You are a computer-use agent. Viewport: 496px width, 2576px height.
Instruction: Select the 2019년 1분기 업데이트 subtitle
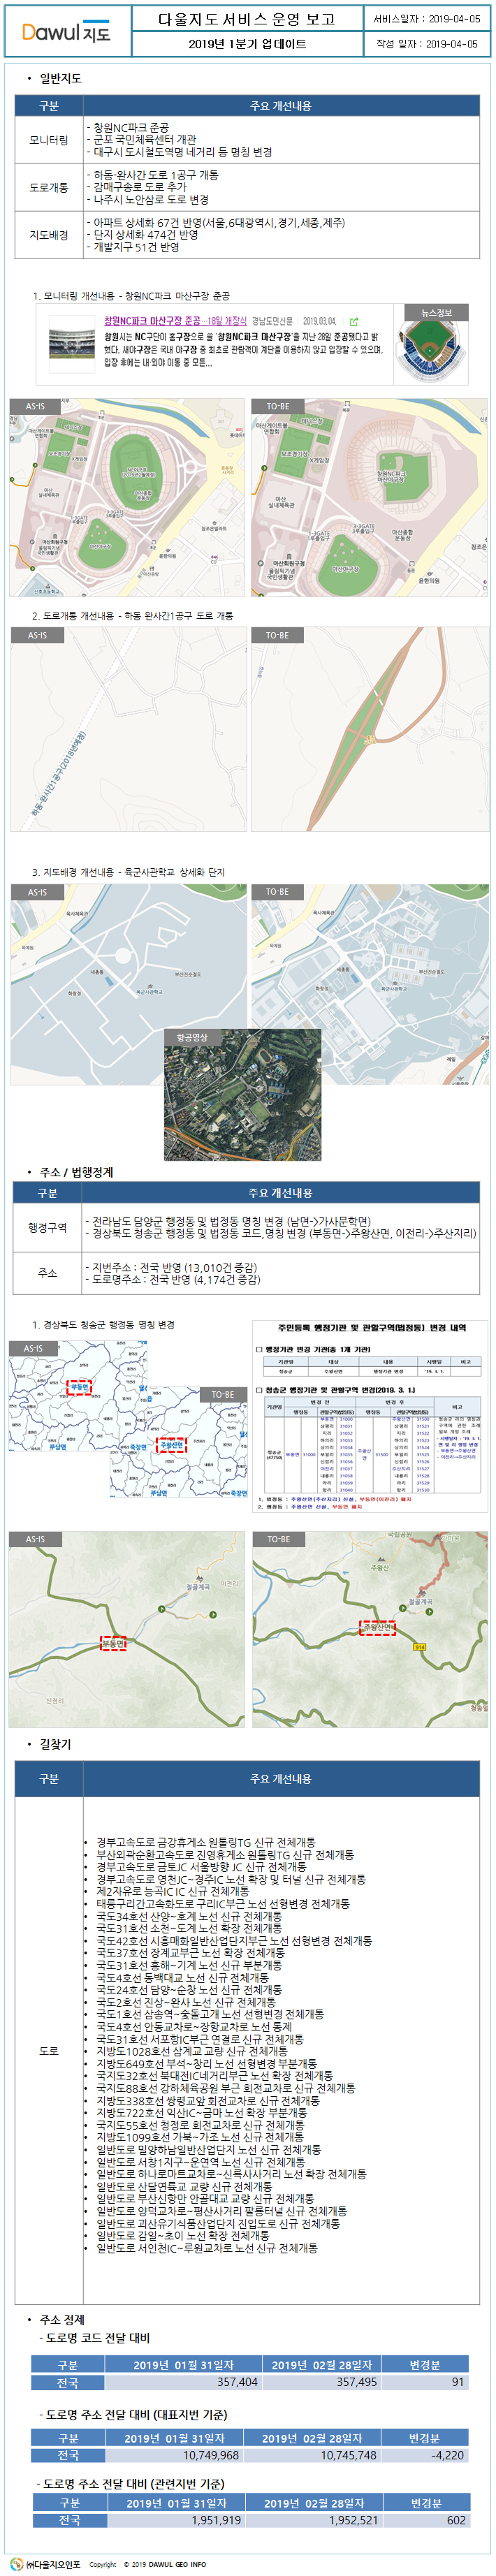pos(247,45)
